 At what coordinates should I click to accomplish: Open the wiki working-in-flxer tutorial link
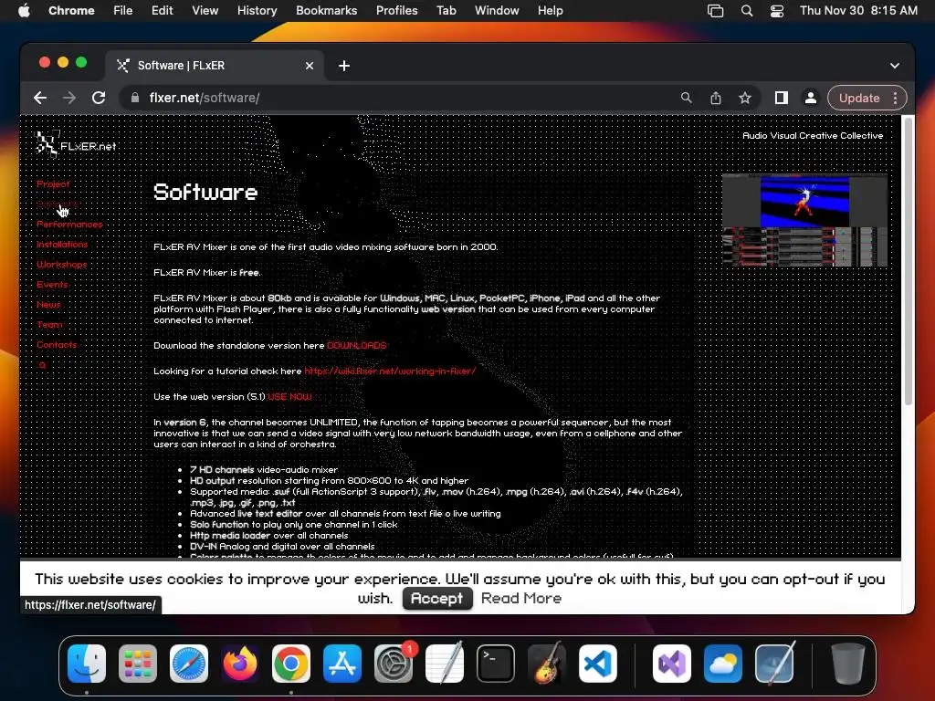[390, 371]
